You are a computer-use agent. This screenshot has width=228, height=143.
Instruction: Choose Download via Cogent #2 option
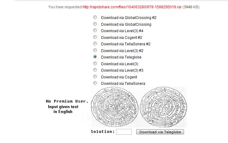point(95,37)
